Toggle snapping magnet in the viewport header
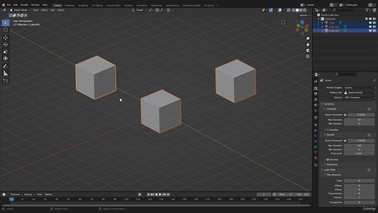This screenshot has width=378, height=213. pos(157,10)
